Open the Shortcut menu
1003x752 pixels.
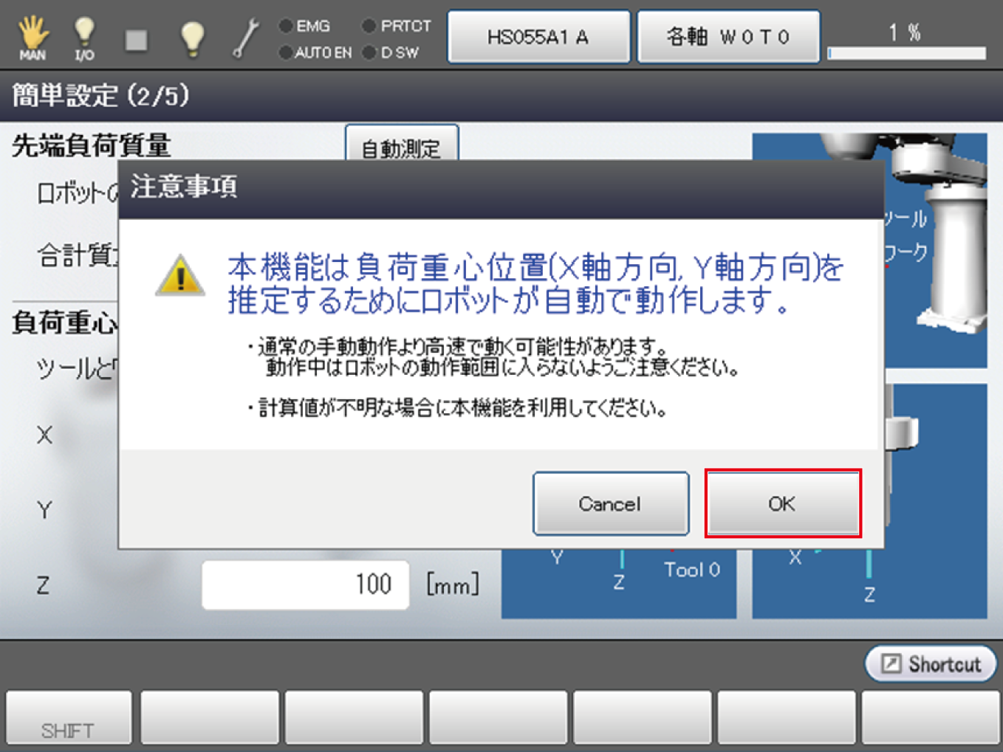[931, 664]
